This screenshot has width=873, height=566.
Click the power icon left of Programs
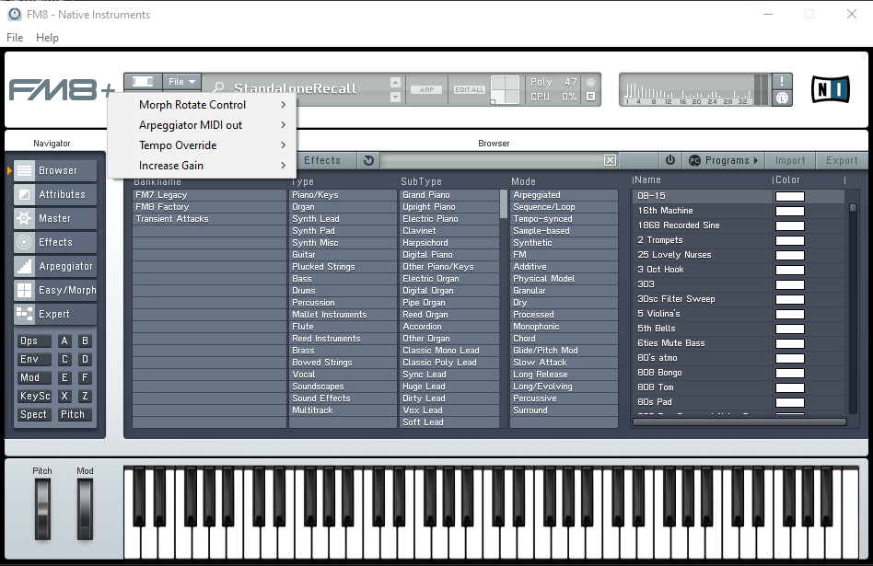[x=670, y=160]
